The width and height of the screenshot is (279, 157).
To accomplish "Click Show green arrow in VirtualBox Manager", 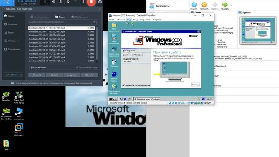I will tap(225, 6).
